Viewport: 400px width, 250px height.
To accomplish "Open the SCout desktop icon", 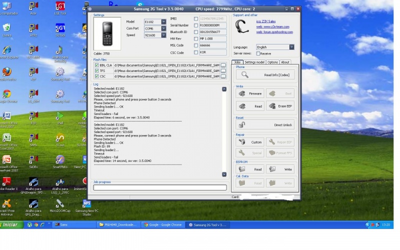I will click(60, 140).
